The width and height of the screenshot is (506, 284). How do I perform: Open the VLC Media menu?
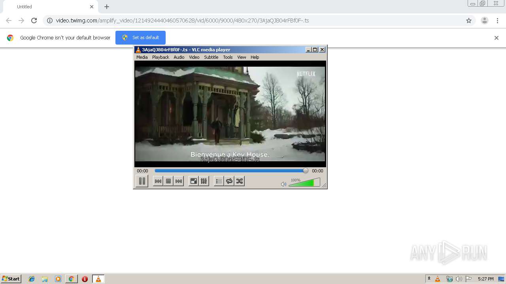click(x=142, y=57)
